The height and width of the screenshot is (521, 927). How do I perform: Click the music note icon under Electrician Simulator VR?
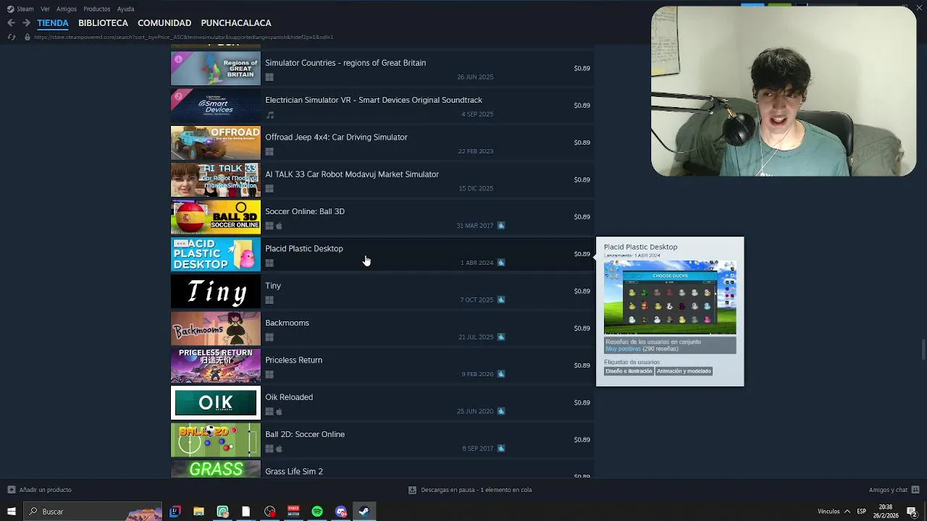point(269,114)
